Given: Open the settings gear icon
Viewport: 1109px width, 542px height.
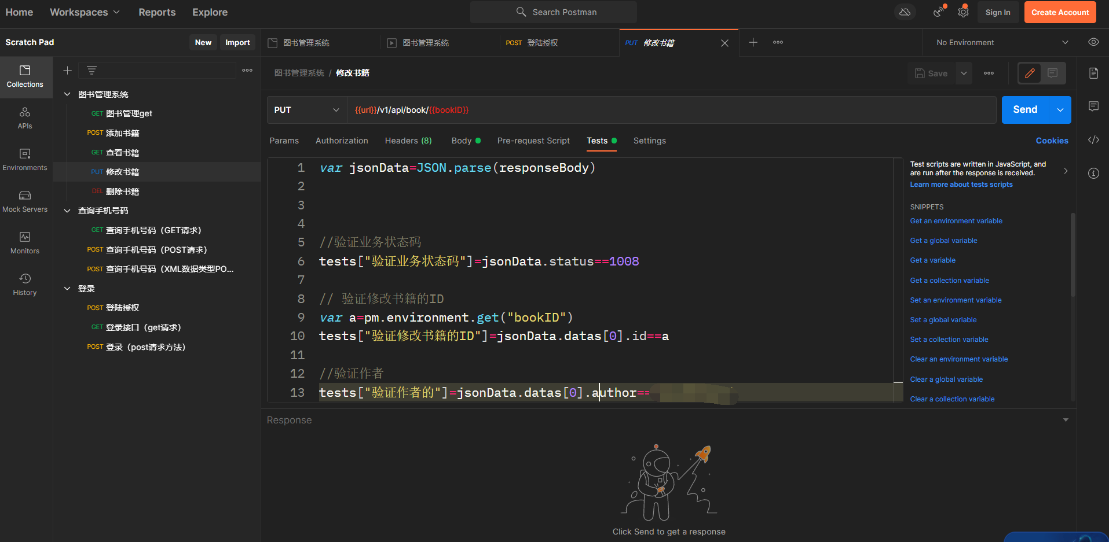Looking at the screenshot, I should (963, 12).
